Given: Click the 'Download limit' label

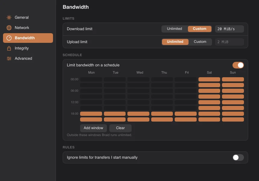Looking at the screenshot, I should [x=80, y=29].
